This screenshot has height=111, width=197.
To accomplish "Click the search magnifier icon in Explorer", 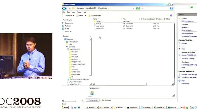I will coord(171,8).
